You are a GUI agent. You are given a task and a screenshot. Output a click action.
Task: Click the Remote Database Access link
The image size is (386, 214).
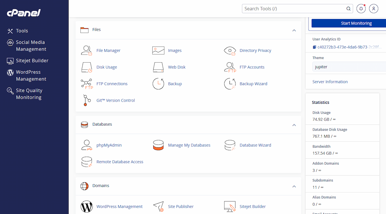click(120, 162)
